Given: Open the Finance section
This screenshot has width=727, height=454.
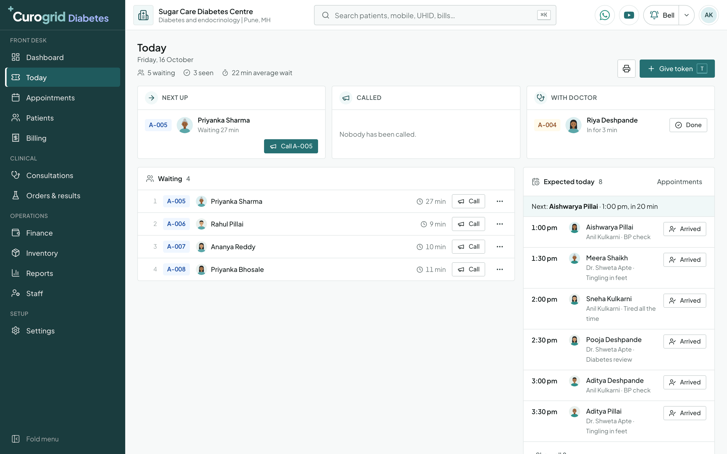Looking at the screenshot, I should (63, 233).
